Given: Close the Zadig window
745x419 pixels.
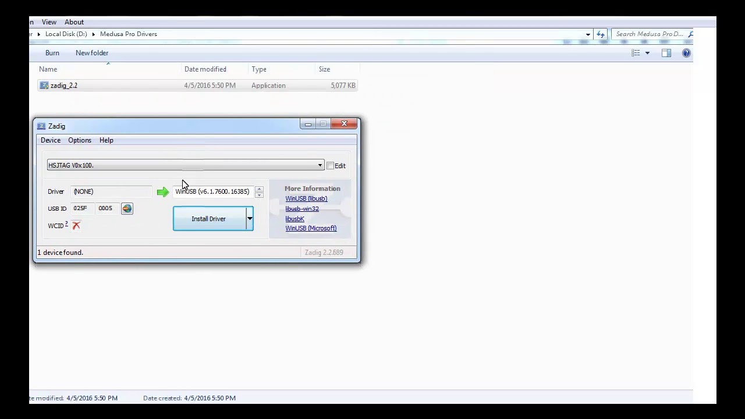Looking at the screenshot, I should [x=344, y=123].
